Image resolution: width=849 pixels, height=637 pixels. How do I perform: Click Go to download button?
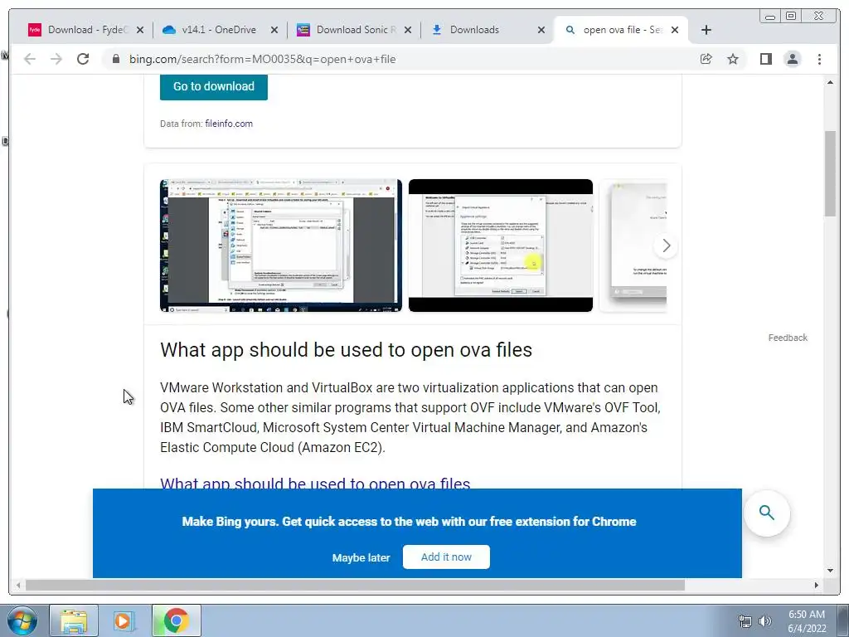(x=214, y=86)
